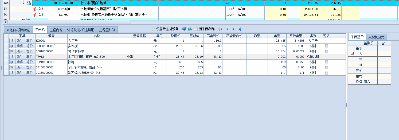Click the green 换 swap icon in toolbar
399x140 pixels.
[190, 29]
